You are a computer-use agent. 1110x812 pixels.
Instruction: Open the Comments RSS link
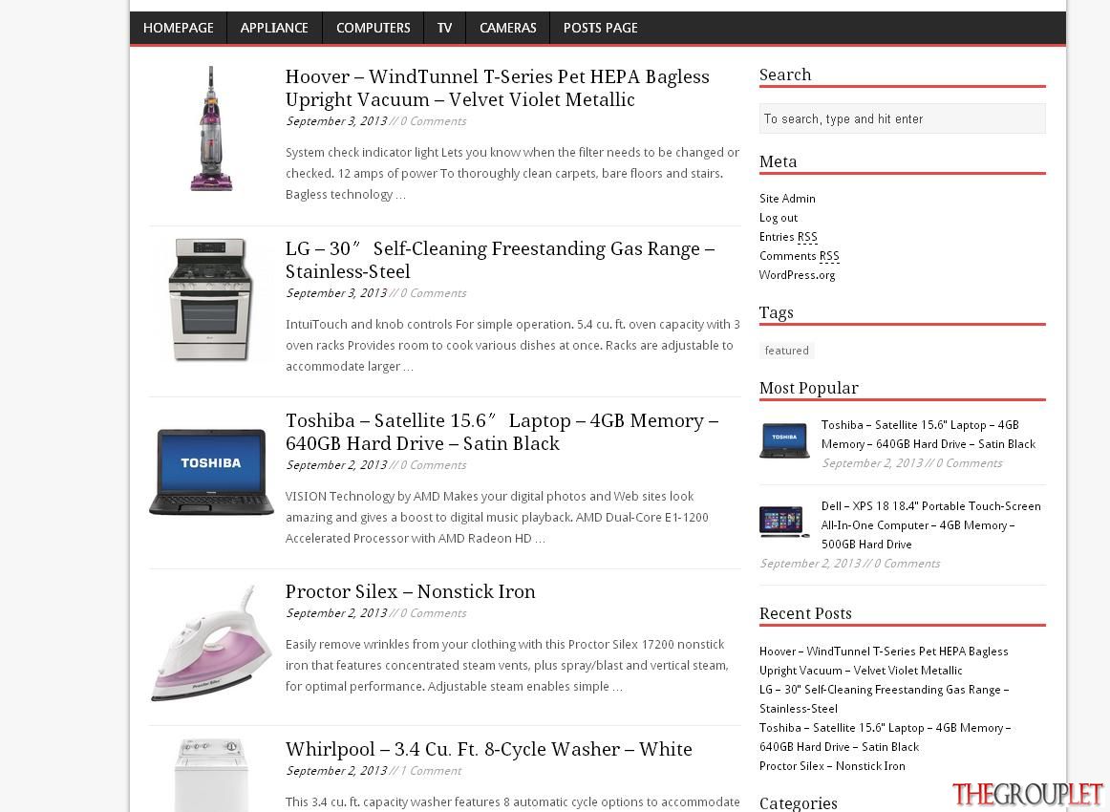click(x=800, y=256)
